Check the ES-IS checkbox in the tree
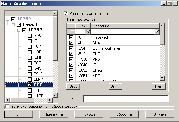Image resolution: width=179 pixels, height=122 pixels. [x=30, y=74]
